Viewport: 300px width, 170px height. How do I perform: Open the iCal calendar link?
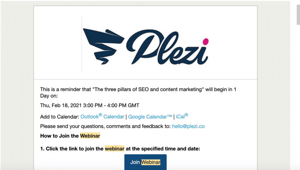pyautogui.click(x=182, y=116)
